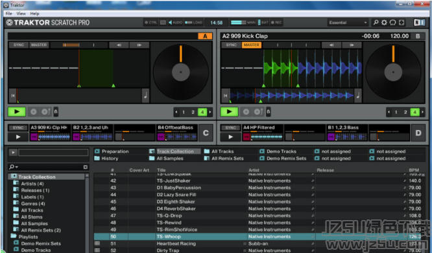Toggle flux mode on Deck B
This screenshot has width=432, height=253.
(x=268, y=112)
